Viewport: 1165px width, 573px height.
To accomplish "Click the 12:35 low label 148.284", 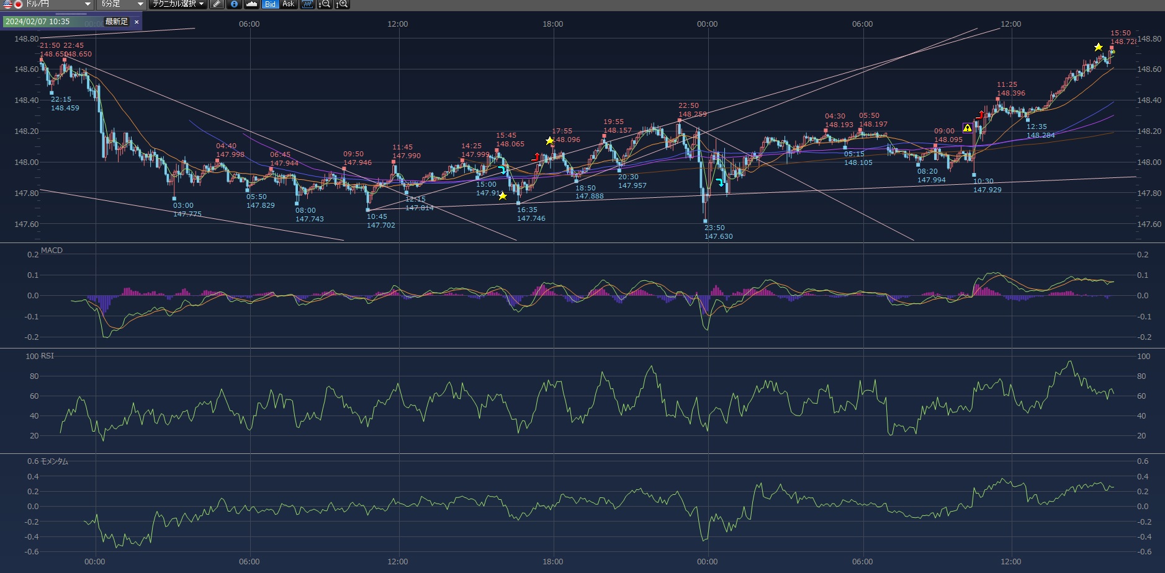I will [x=1041, y=131].
